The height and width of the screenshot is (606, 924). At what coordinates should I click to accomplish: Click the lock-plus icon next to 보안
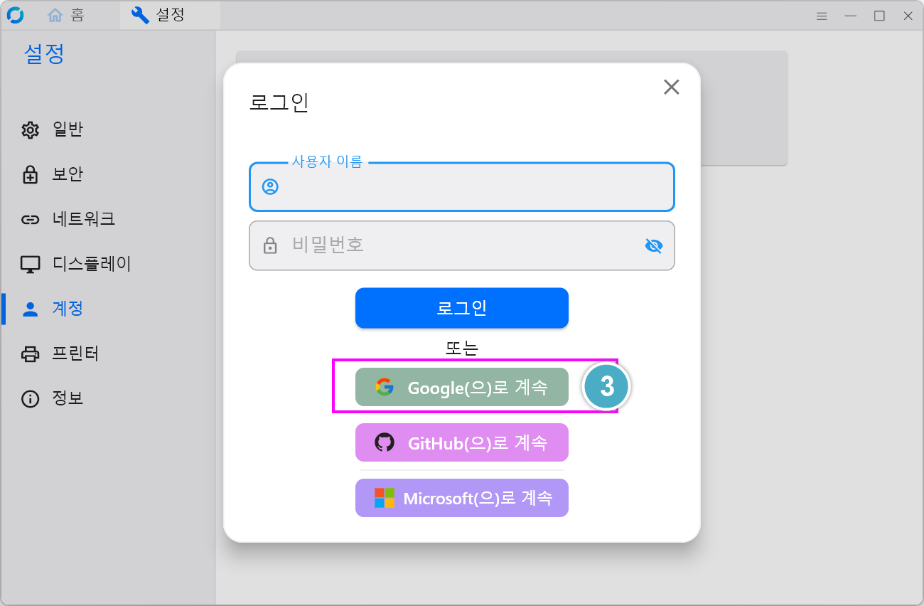click(x=30, y=175)
